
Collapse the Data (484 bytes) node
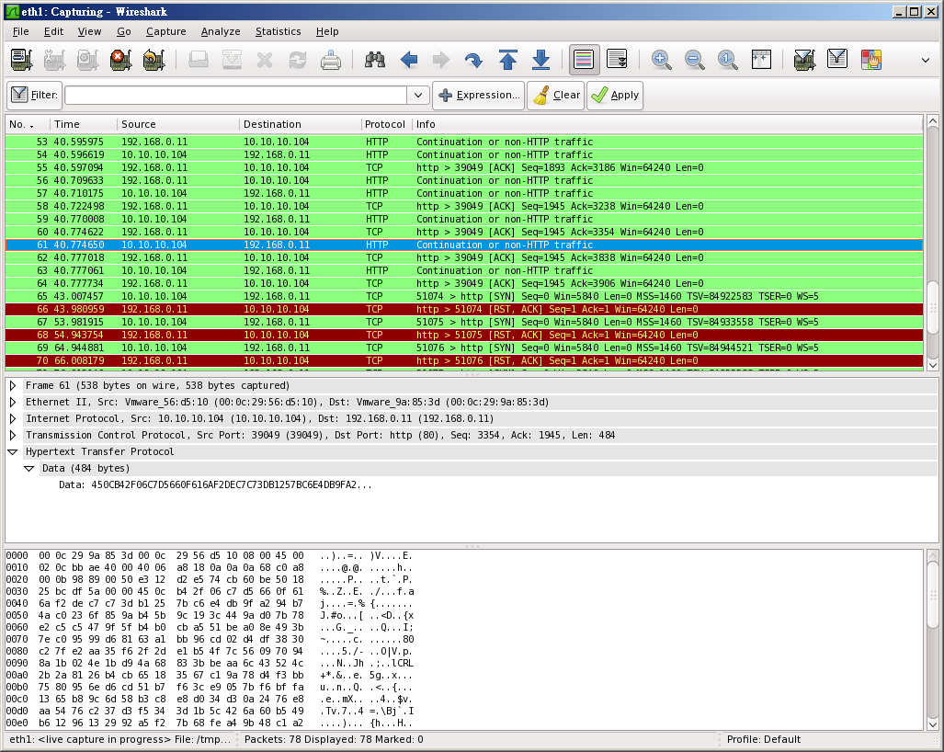click(x=28, y=469)
